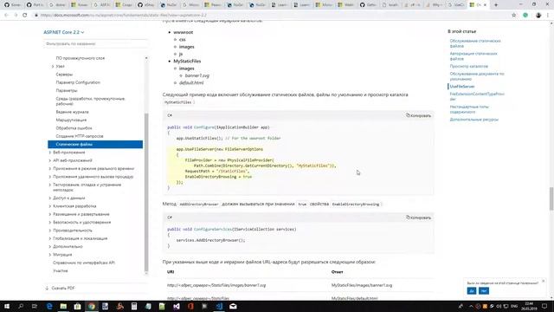The width and height of the screenshot is (554, 312).
Task: Open the blue VS Code taskbar icon
Action: 219,306
